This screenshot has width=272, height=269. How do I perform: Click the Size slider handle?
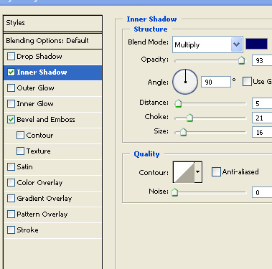click(183, 132)
